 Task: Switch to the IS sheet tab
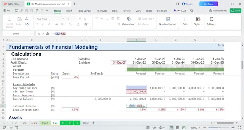click(63, 123)
